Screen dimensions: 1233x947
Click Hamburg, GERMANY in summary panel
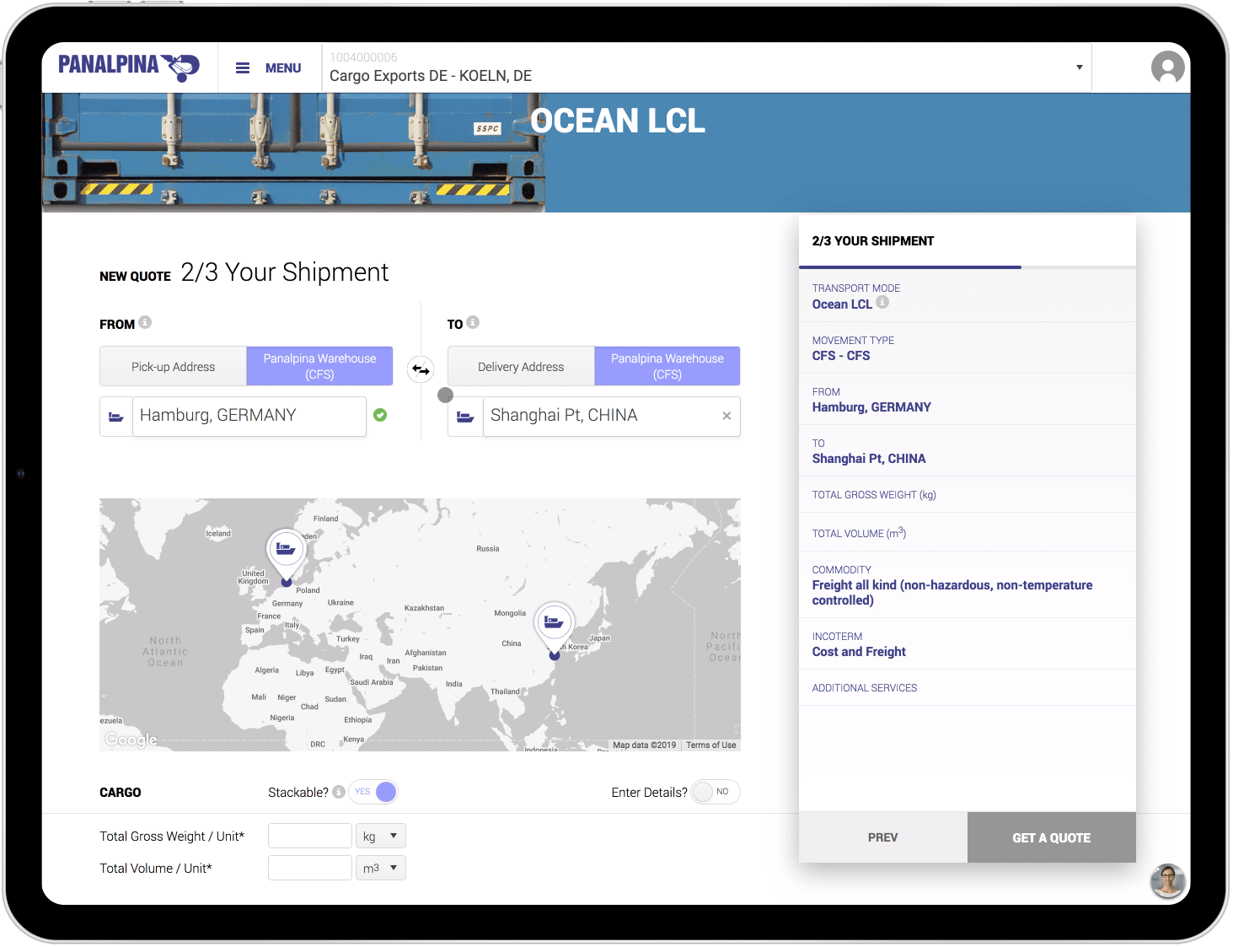(871, 407)
